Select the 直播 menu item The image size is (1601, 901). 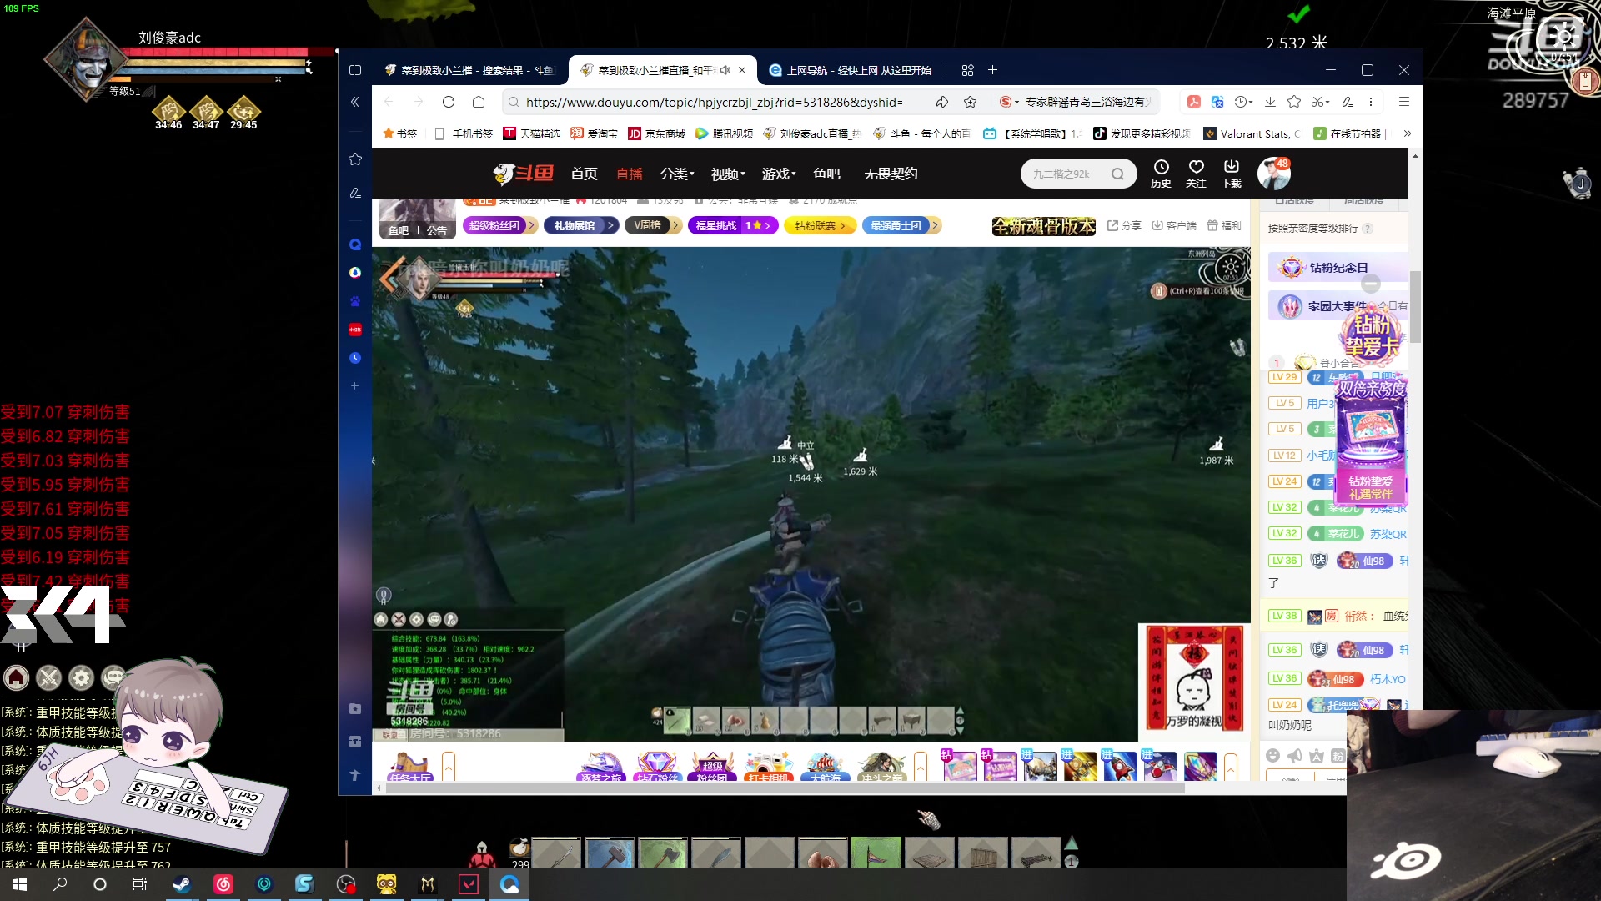[629, 174]
